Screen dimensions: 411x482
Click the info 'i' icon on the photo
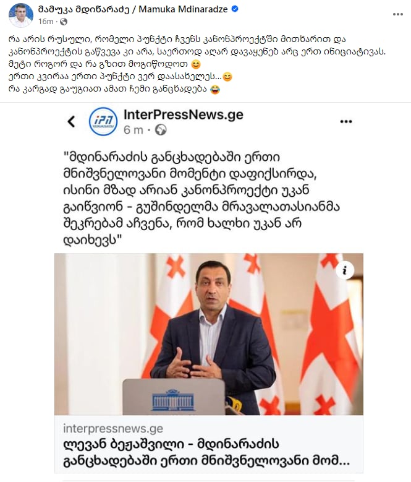pyautogui.click(x=345, y=270)
